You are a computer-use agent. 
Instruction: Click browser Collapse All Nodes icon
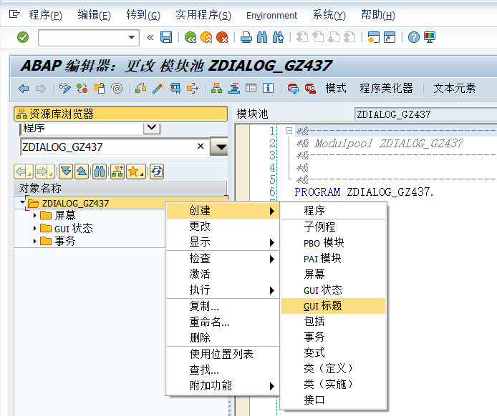point(82,172)
